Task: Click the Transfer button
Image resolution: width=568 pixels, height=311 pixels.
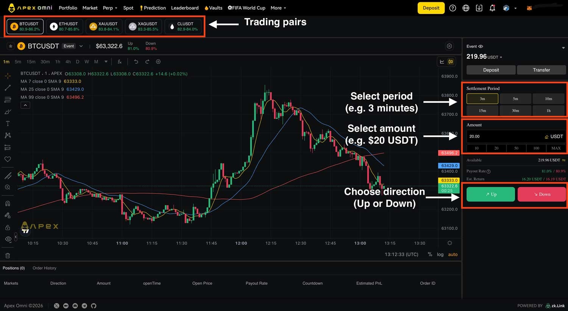Action: (541, 70)
